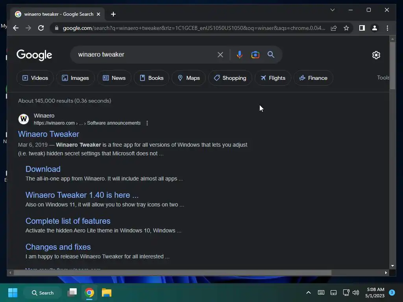403x302 pixels.
Task: Start voice search with the microphone
Action: (x=239, y=55)
